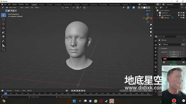Open the Window menu

coord(21,5)
